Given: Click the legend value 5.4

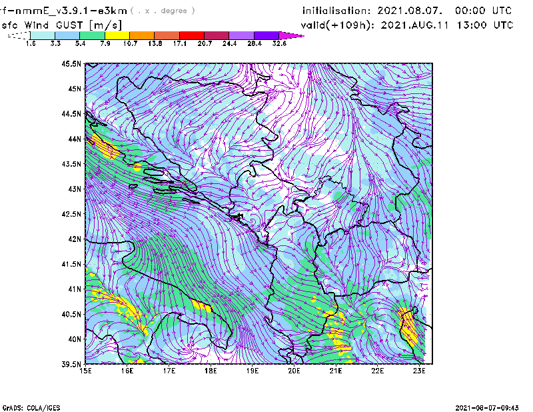Looking at the screenshot, I should [x=80, y=43].
